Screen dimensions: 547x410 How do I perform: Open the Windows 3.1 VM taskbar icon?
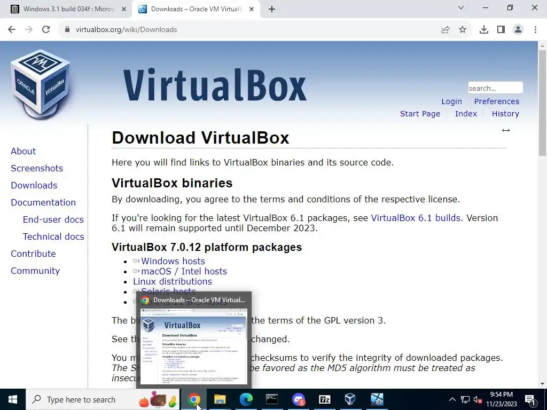tap(377, 399)
